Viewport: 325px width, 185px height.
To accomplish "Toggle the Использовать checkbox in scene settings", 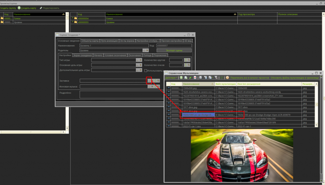I will click(146, 70).
